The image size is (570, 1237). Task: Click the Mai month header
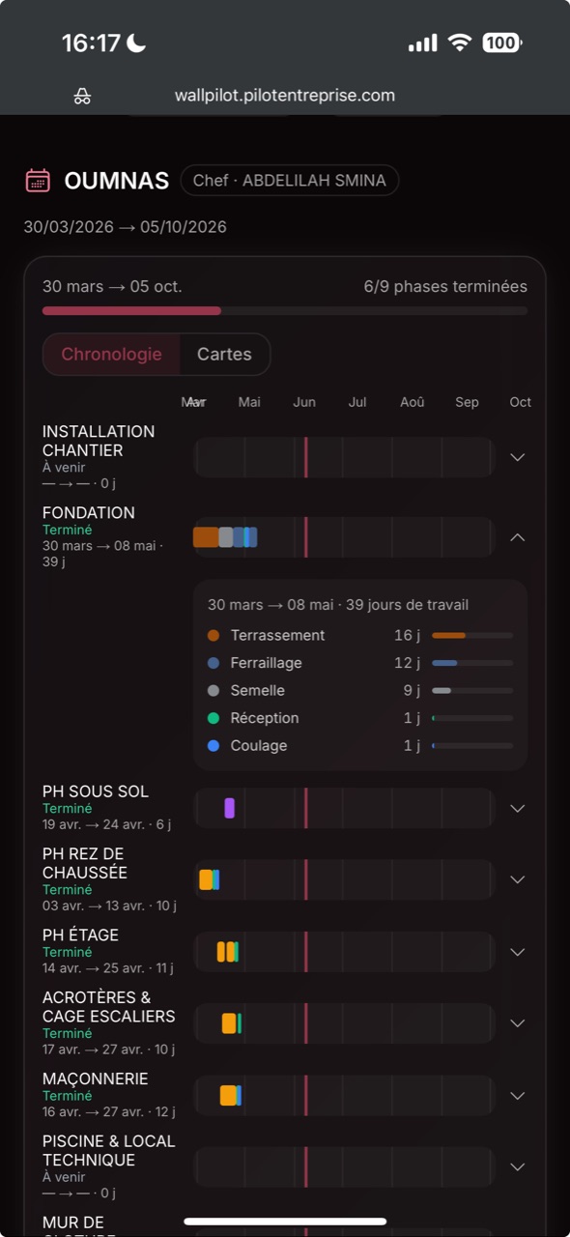[249, 402]
